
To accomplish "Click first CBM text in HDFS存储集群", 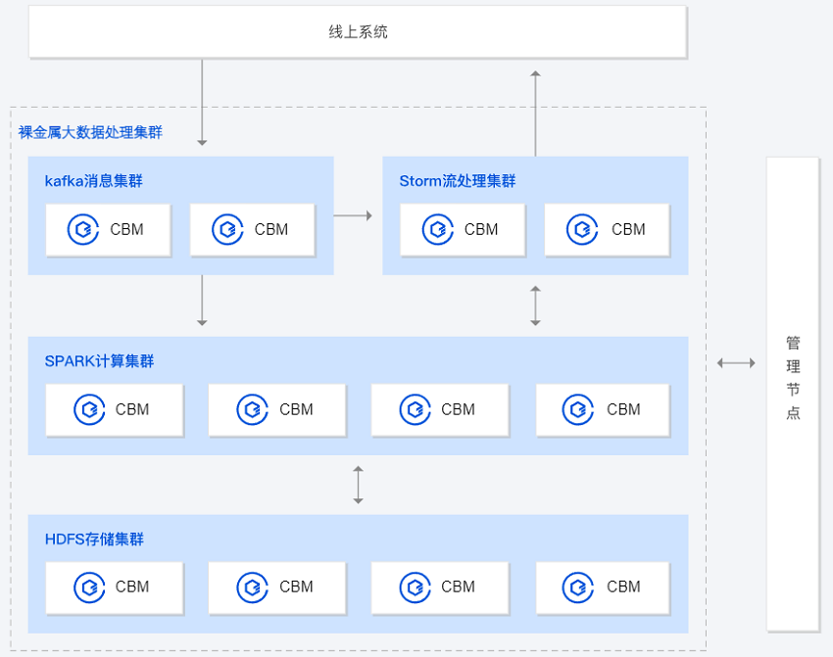I will pos(132,587).
